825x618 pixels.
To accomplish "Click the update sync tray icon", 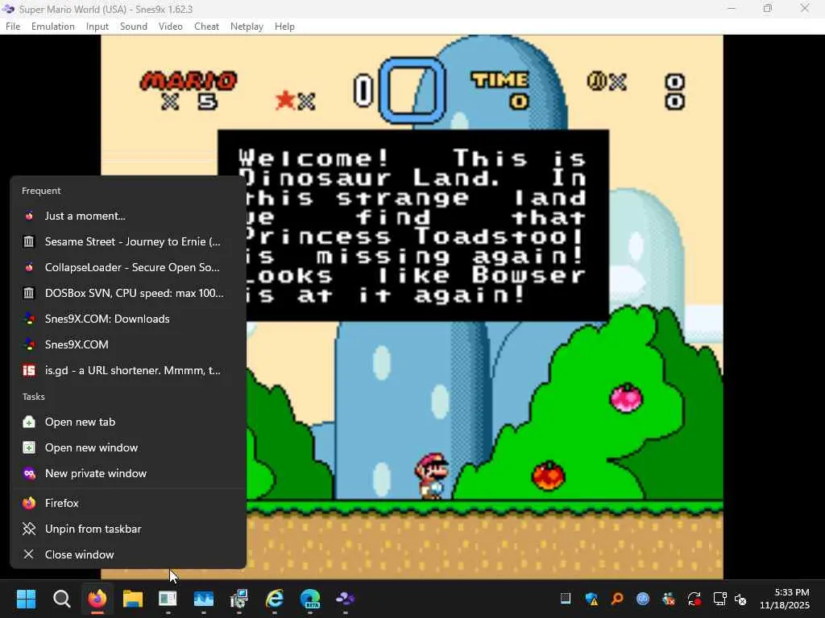I will click(694, 599).
